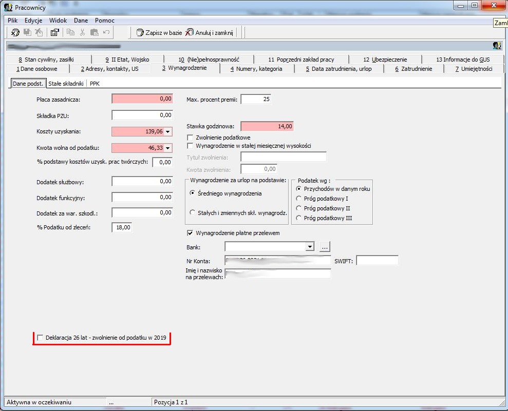Click the Dodatek funkcyjny field

tap(142, 197)
